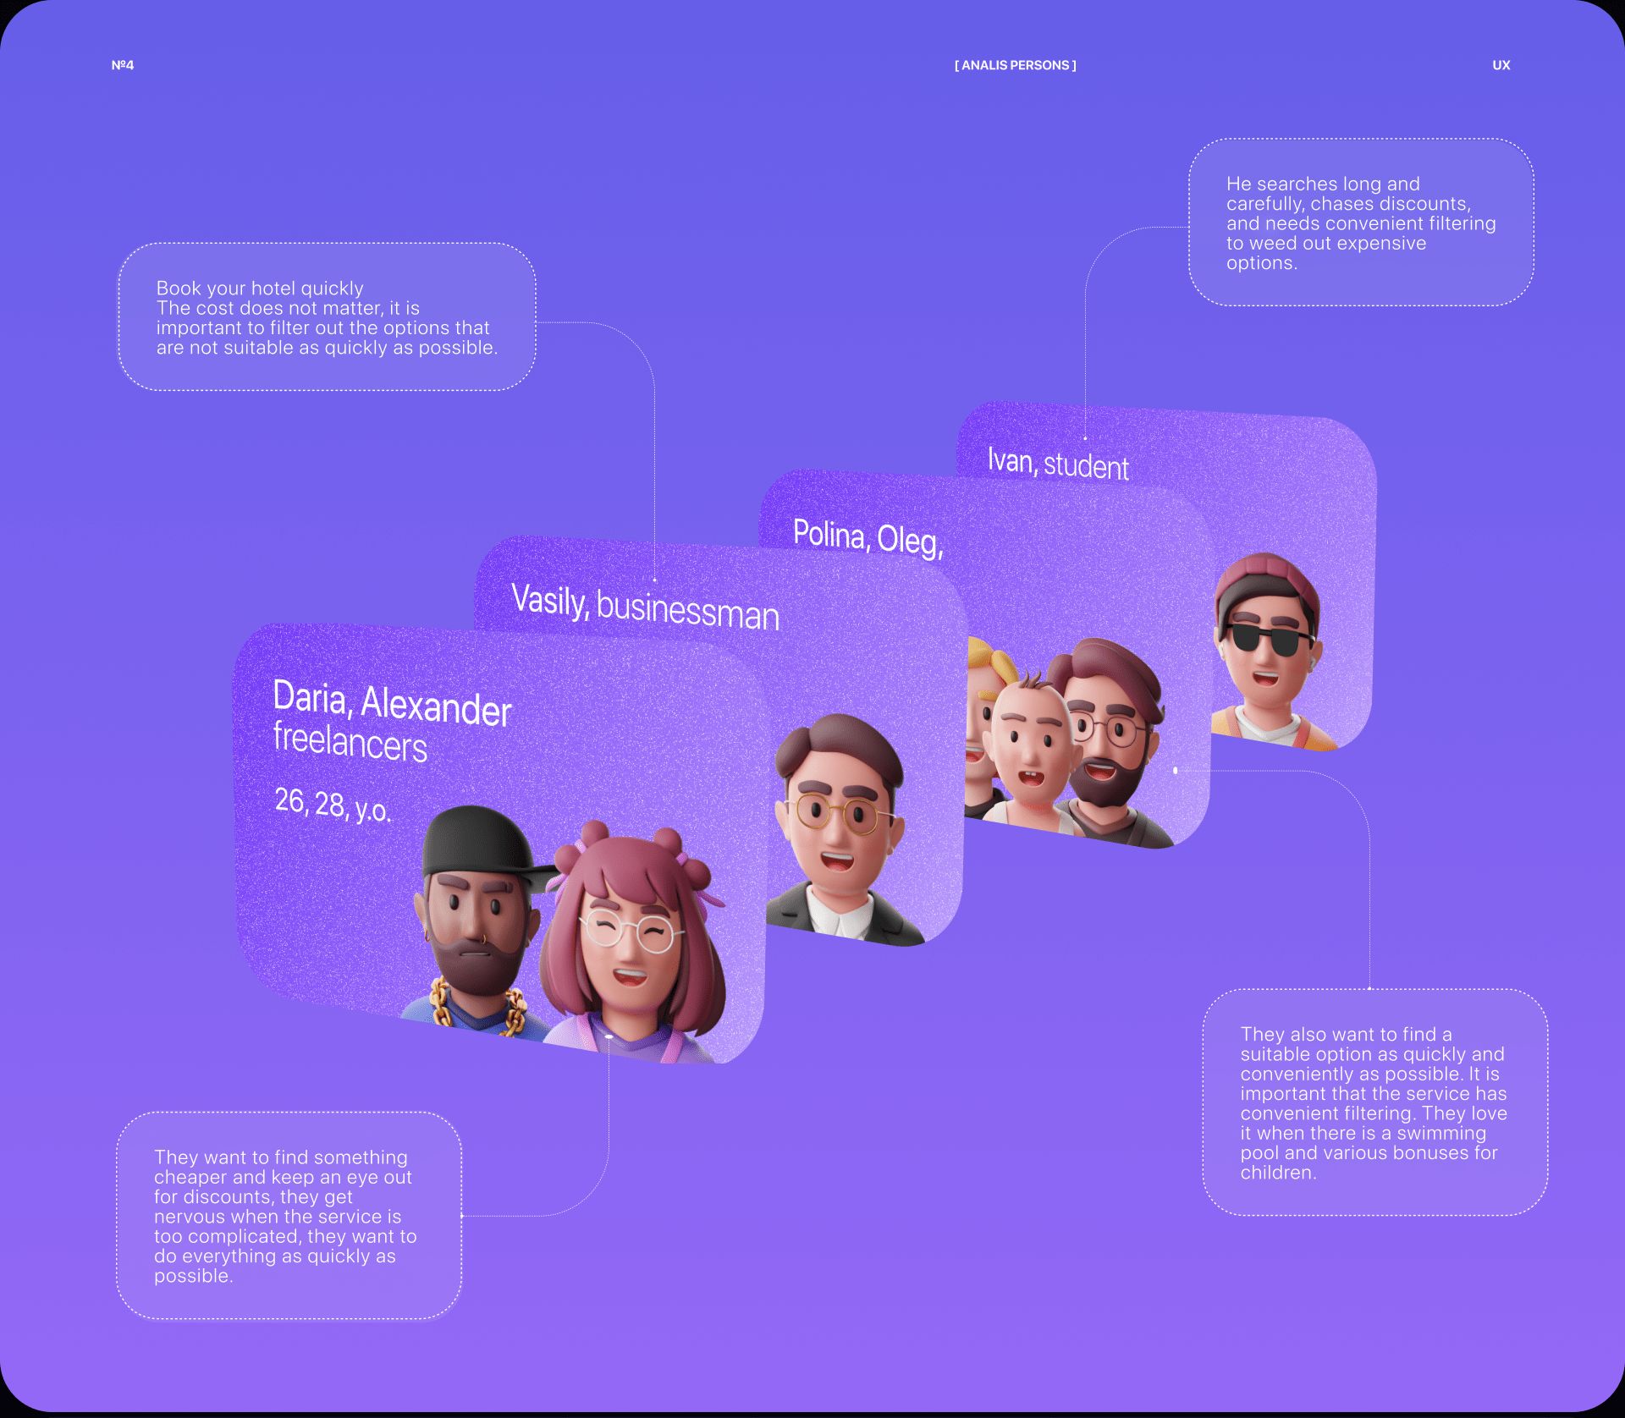Click the 'UX' label in header
The width and height of the screenshot is (1625, 1418).
pos(1501,65)
